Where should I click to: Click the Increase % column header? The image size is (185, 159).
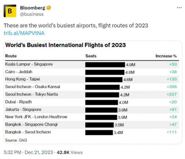[166, 56]
